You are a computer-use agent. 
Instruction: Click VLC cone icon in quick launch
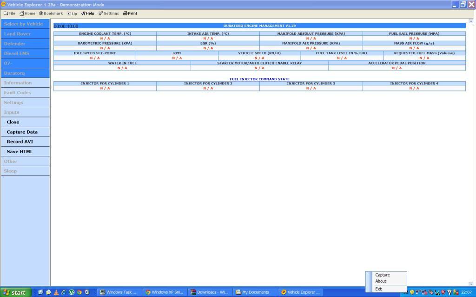pos(56,292)
